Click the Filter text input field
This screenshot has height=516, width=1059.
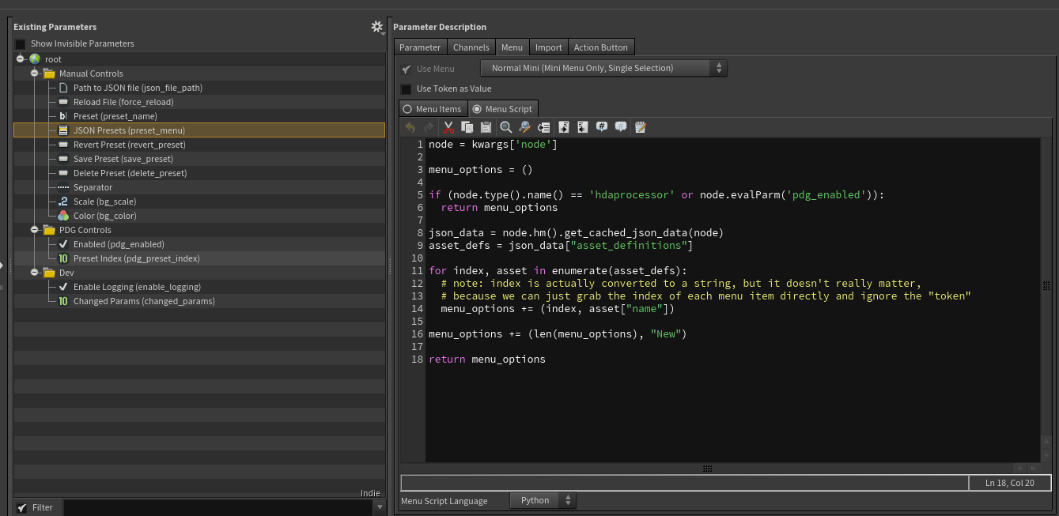tap(217, 507)
